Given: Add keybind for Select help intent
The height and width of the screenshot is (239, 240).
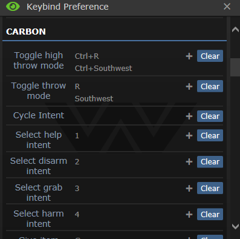Looking at the screenshot, I should point(189,135).
